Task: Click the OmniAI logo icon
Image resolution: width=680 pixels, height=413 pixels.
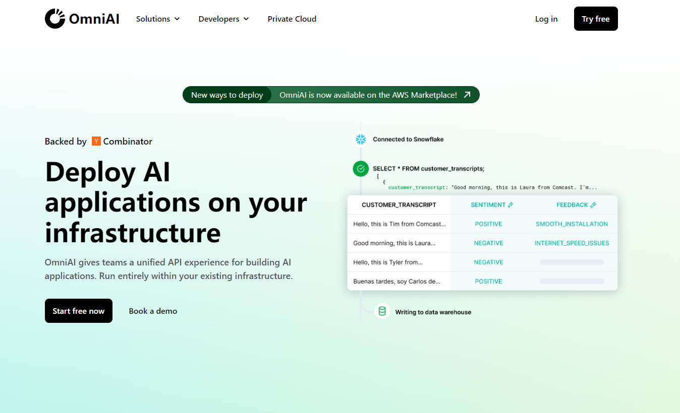Action: [x=54, y=19]
